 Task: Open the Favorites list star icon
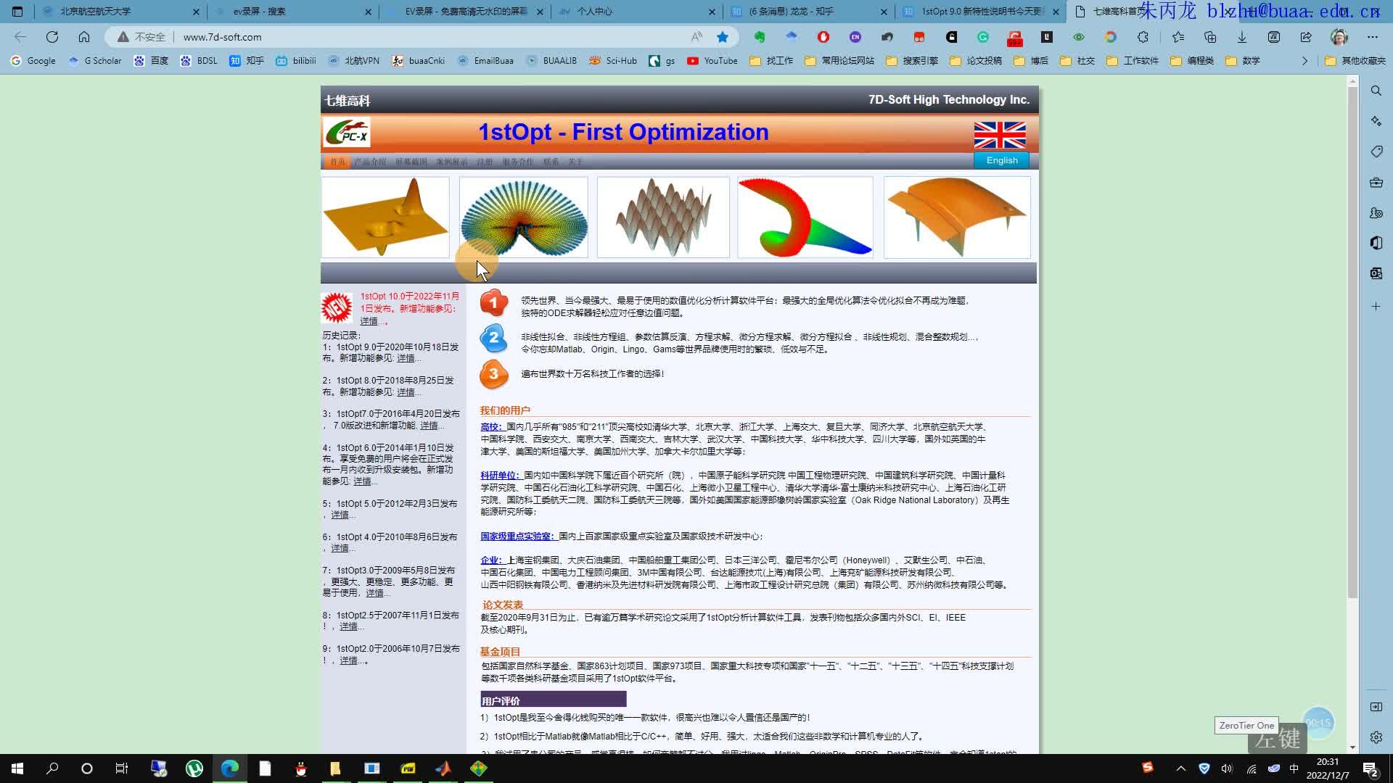(1178, 37)
